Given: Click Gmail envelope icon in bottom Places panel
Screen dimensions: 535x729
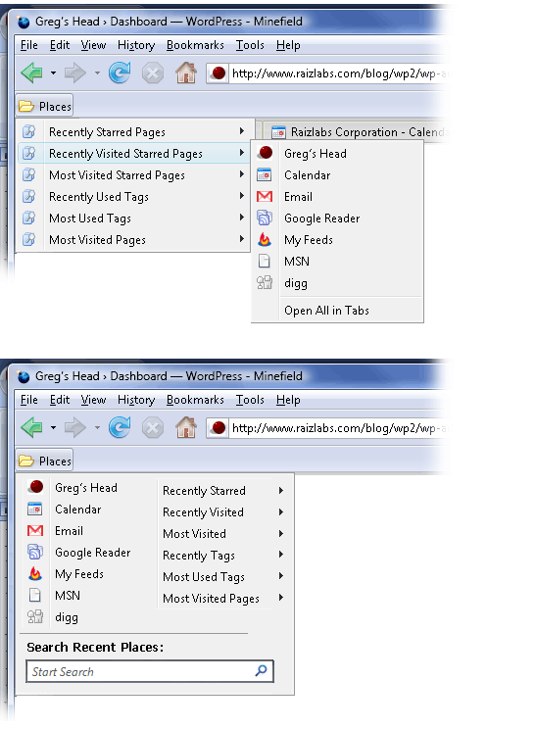Looking at the screenshot, I should [35, 530].
